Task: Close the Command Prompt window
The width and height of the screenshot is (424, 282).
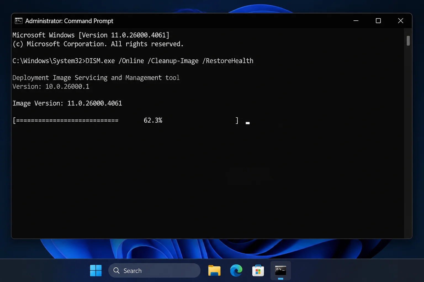Action: click(x=401, y=21)
